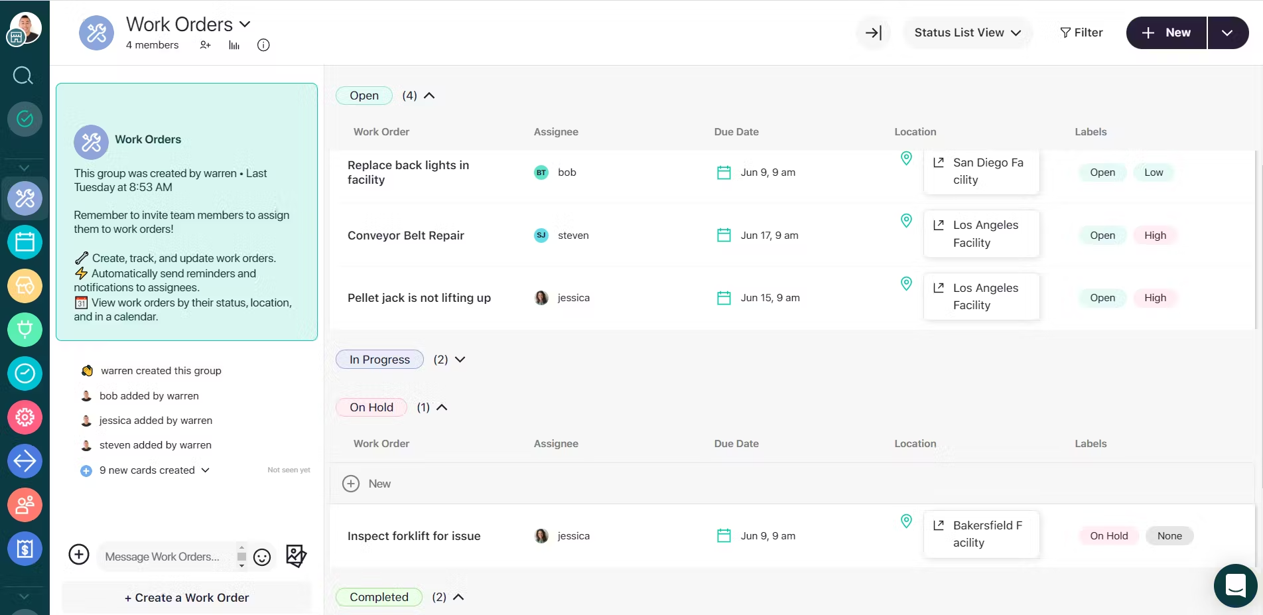Click the search icon in the sidebar
The image size is (1263, 615).
pyautogui.click(x=23, y=76)
